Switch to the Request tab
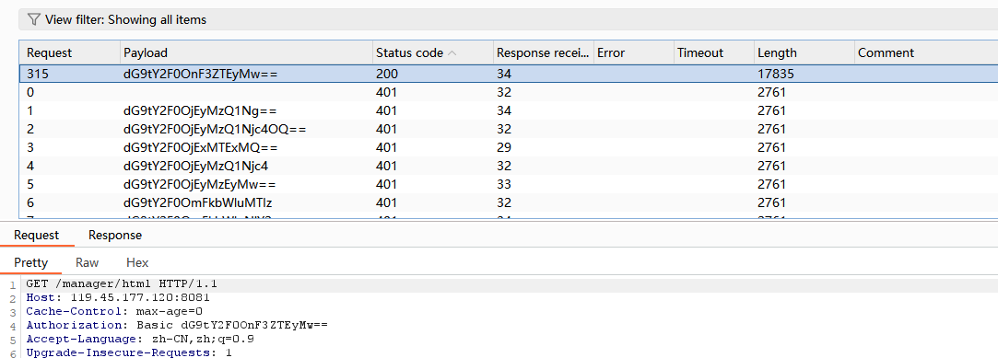This screenshot has height=358, width=998. 36,236
